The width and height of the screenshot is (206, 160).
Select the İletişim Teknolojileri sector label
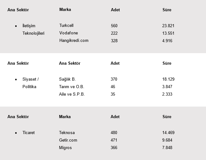(33, 29)
